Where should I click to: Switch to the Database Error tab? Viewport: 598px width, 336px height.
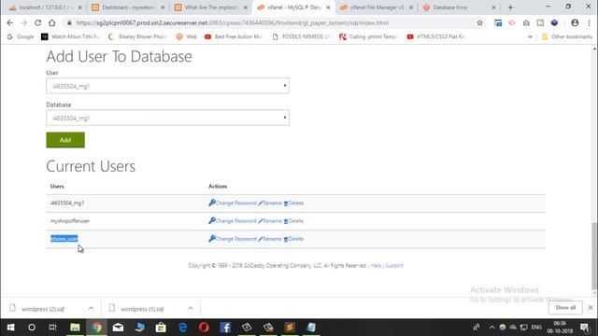[x=458, y=7]
